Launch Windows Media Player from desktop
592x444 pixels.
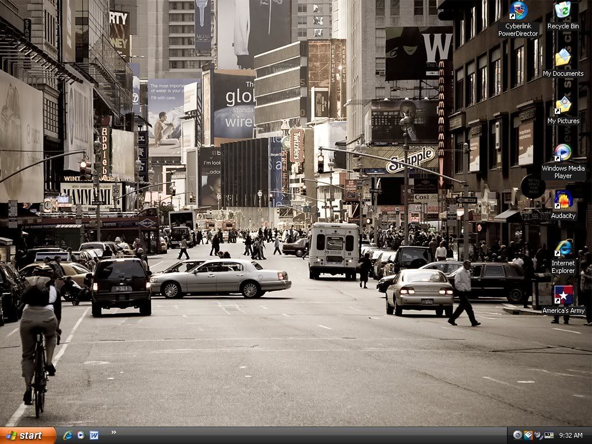click(x=563, y=162)
